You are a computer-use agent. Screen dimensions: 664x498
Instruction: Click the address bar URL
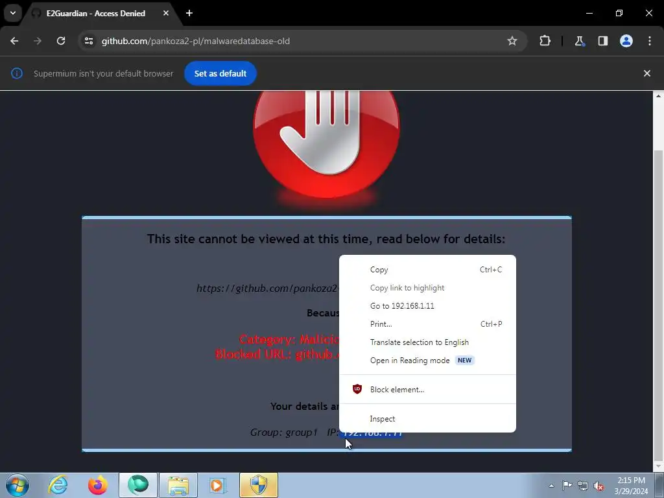pyautogui.click(x=196, y=41)
